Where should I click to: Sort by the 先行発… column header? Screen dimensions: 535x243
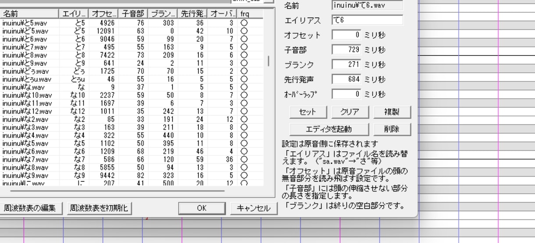click(192, 14)
